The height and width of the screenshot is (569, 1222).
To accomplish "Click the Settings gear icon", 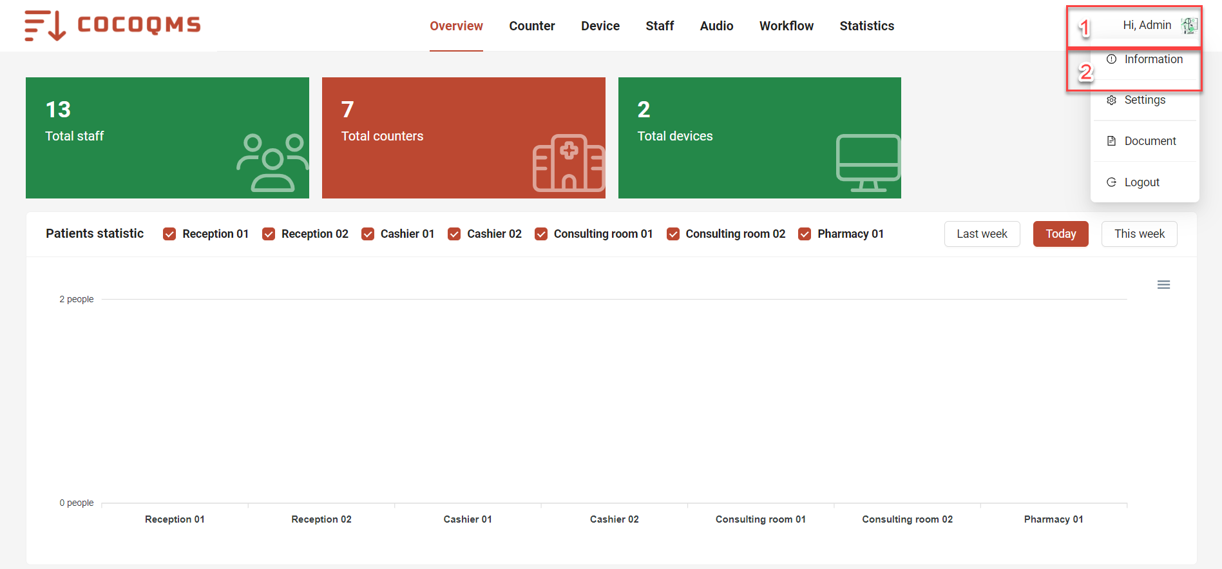I will 1111,100.
